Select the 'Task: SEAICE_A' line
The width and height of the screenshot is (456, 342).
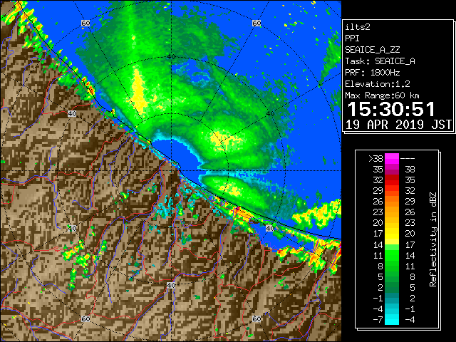(x=380, y=61)
